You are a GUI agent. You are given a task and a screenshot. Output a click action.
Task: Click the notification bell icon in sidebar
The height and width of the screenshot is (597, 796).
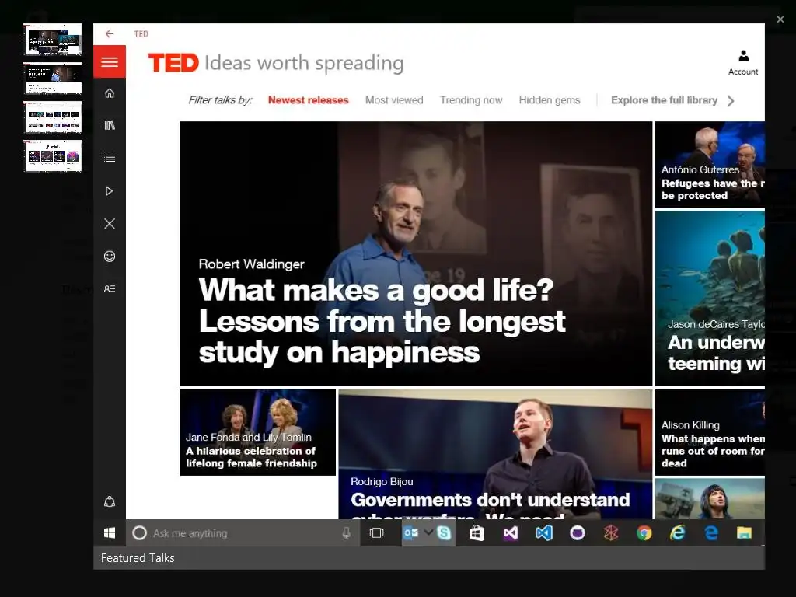pos(109,501)
